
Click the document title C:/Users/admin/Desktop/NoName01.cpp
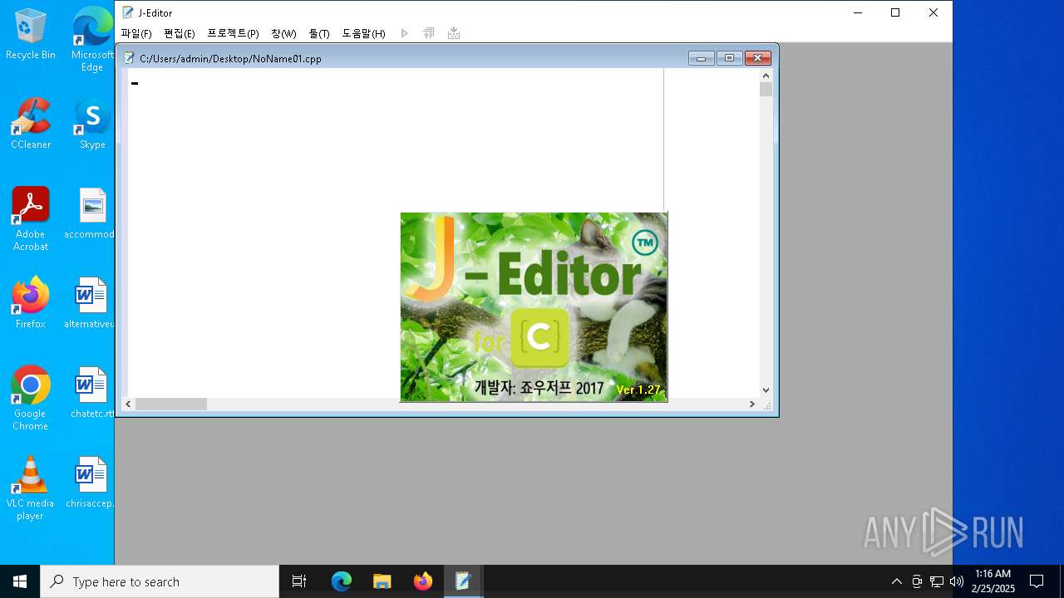230,59
